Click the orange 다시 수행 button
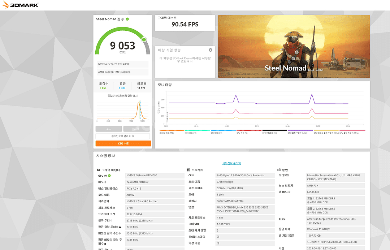 [123, 143]
